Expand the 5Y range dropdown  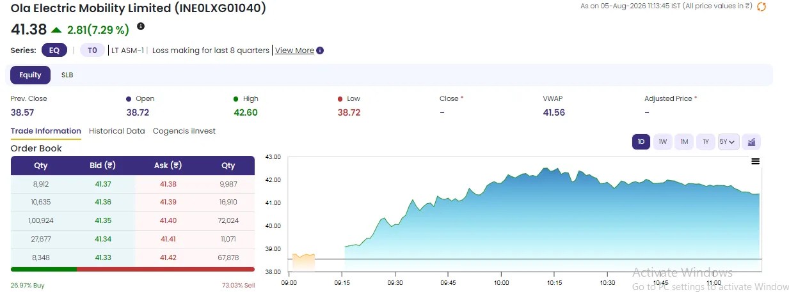coord(729,142)
